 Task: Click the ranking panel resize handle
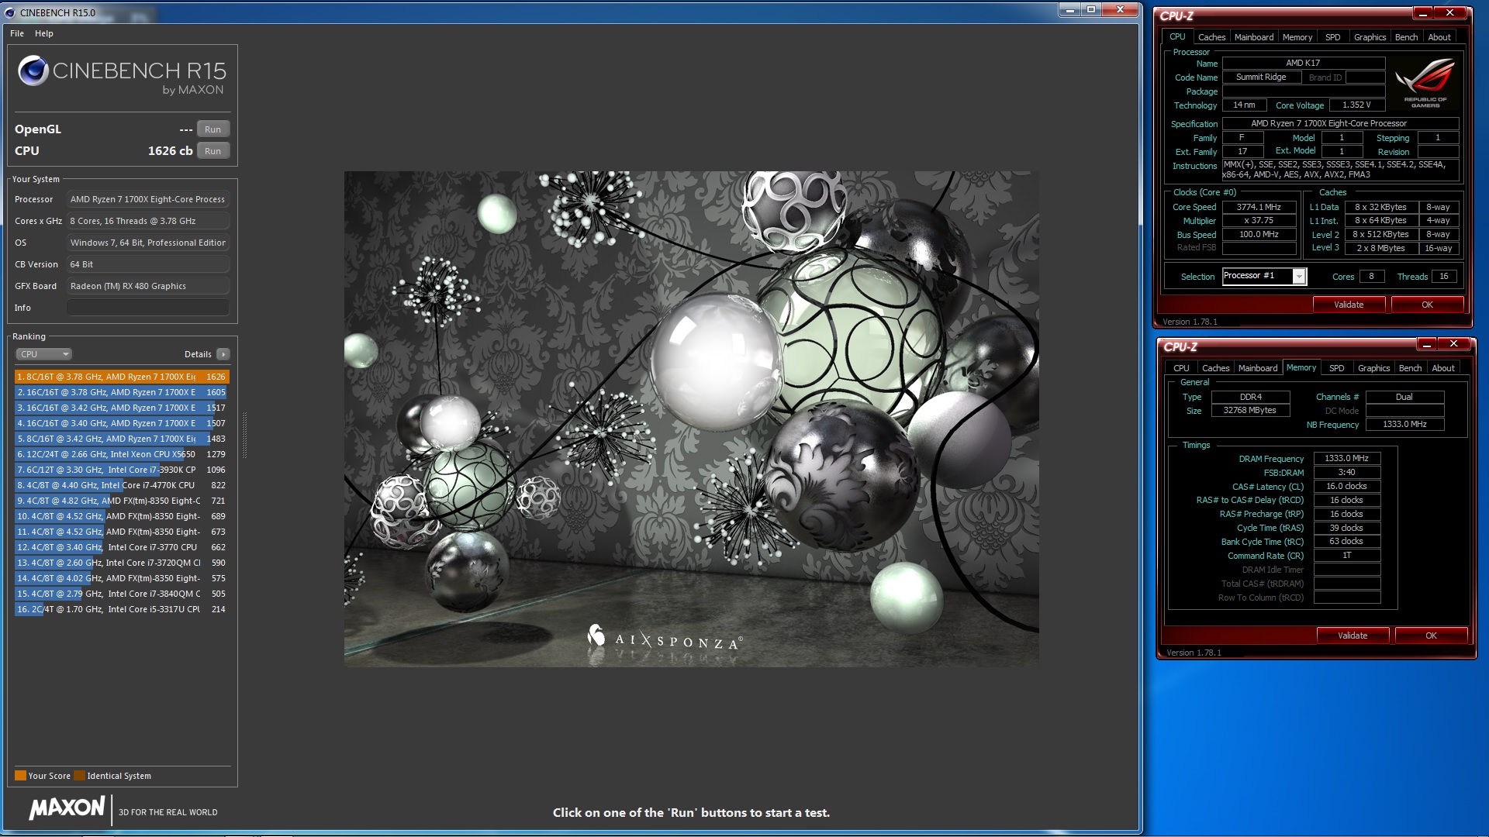pos(244,436)
